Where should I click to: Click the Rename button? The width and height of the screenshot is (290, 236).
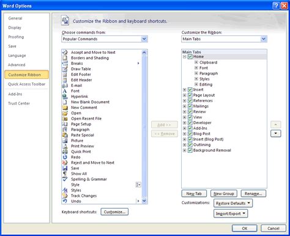tap(253, 193)
